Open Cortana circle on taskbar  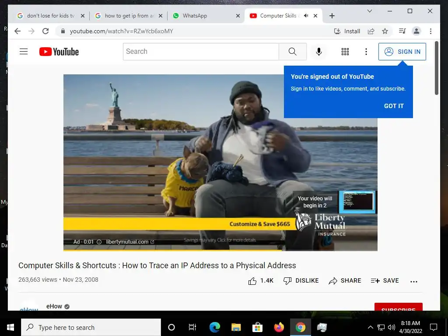[171, 327]
